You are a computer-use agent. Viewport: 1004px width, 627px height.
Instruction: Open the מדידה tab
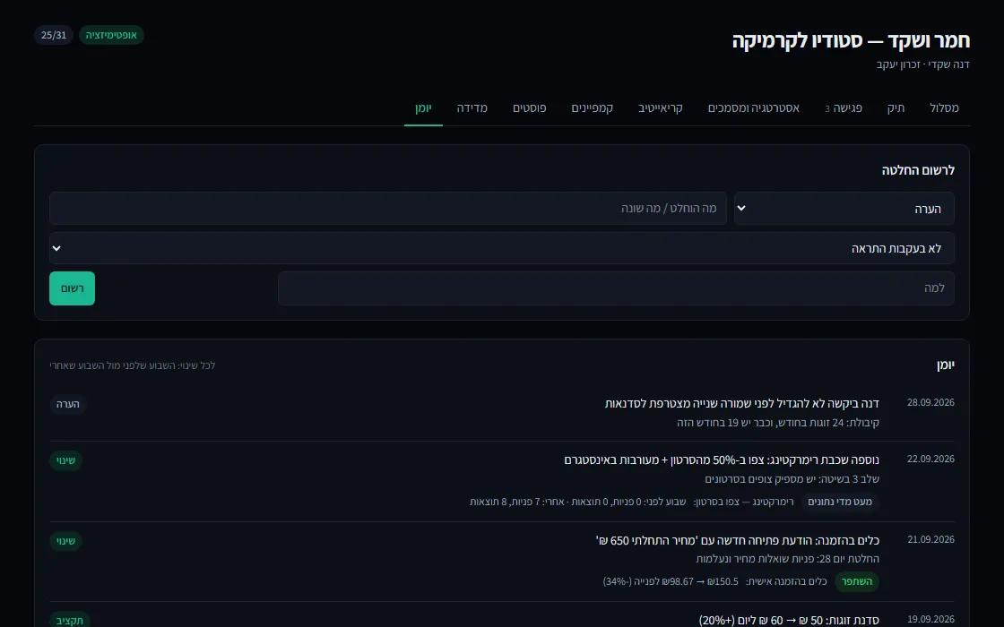point(472,107)
